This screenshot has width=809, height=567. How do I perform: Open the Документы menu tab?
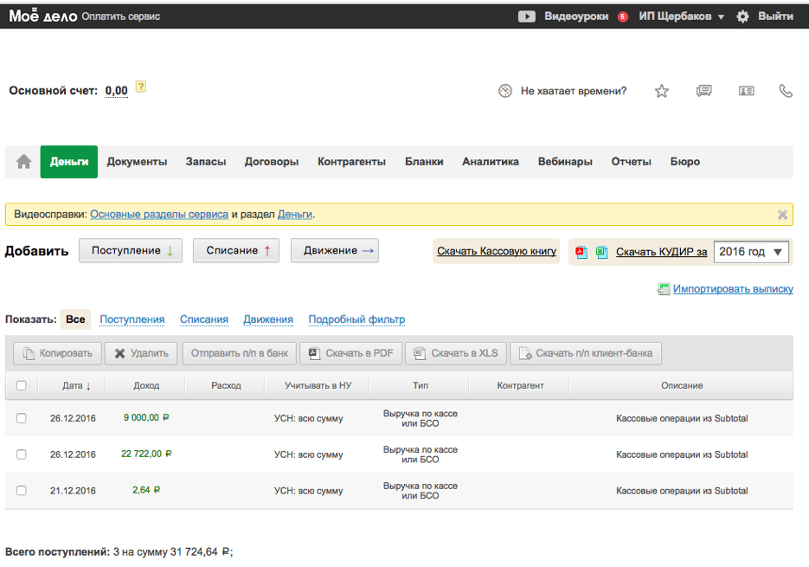(x=137, y=162)
